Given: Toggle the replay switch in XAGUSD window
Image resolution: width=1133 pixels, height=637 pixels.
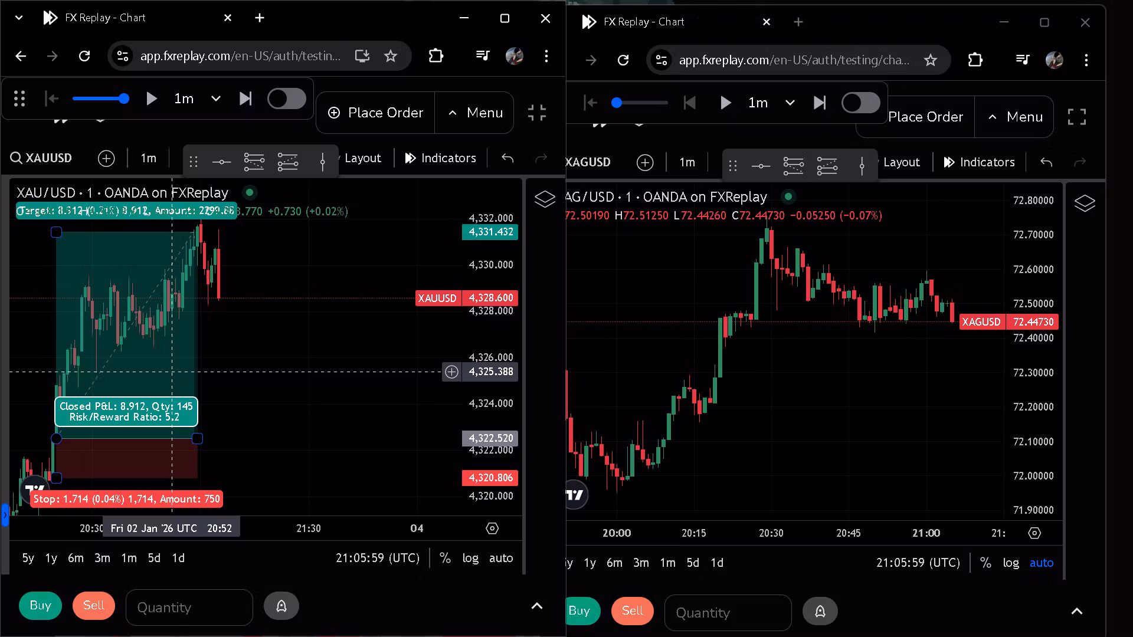Looking at the screenshot, I should pyautogui.click(x=861, y=103).
